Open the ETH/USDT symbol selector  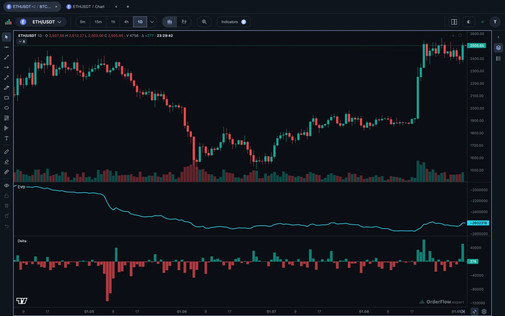tap(41, 22)
